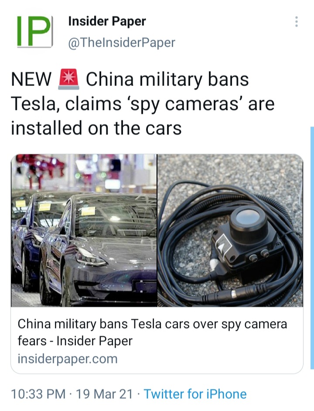
Task: Click the yellow windshield sticker in car photo
Action: click(88, 211)
